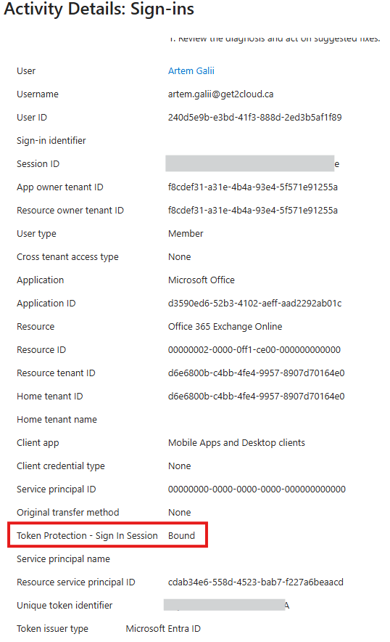Click the Microsoft Entra ID issuer value

point(163,629)
